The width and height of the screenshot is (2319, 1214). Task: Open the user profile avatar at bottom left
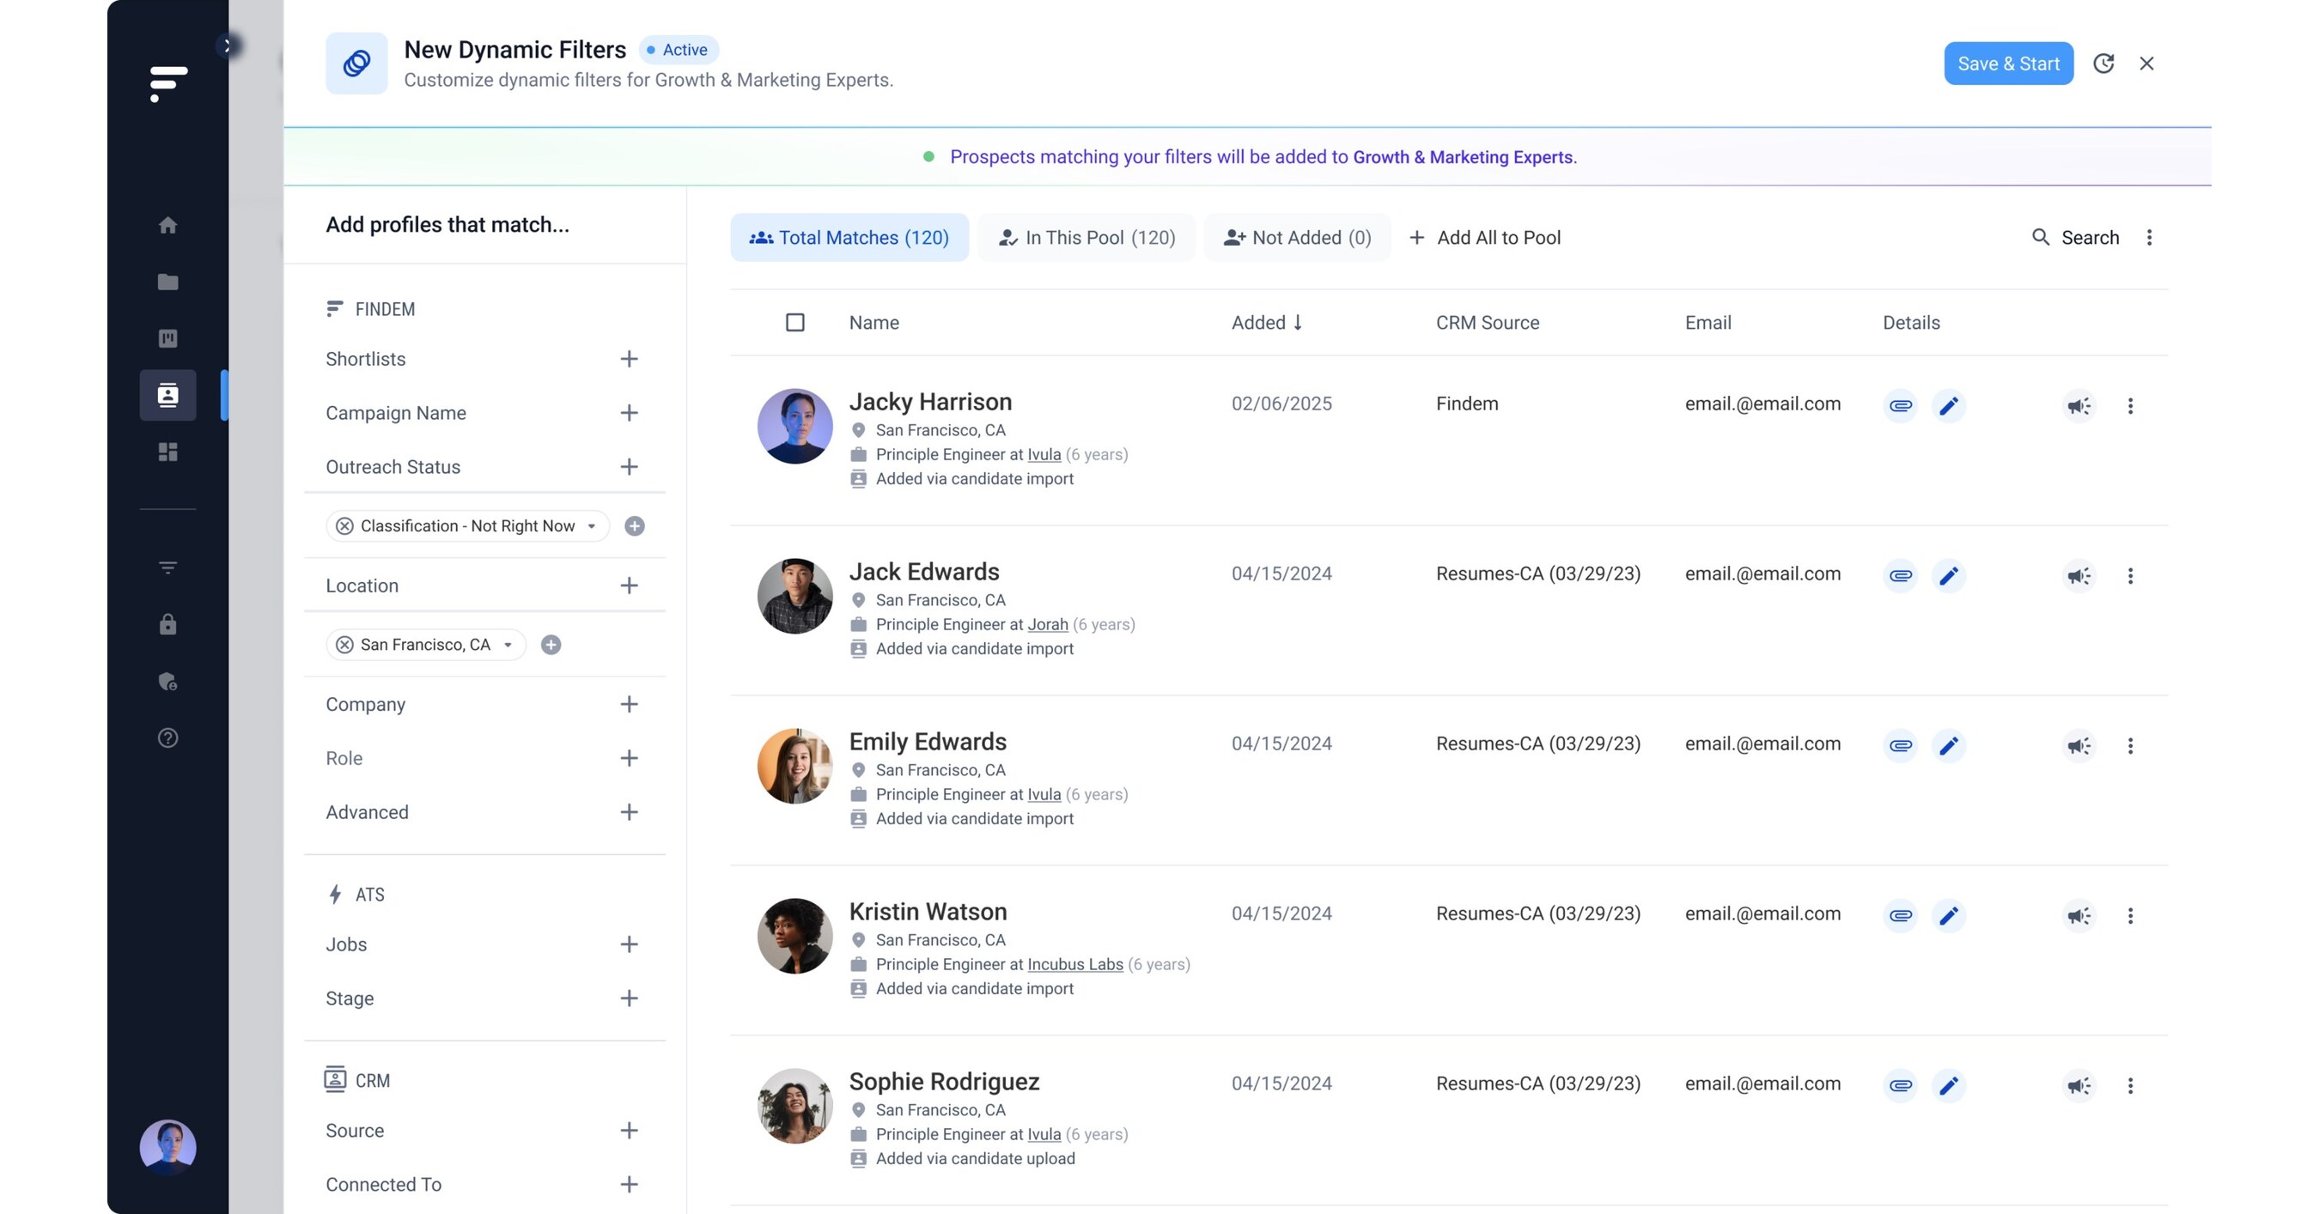click(167, 1145)
